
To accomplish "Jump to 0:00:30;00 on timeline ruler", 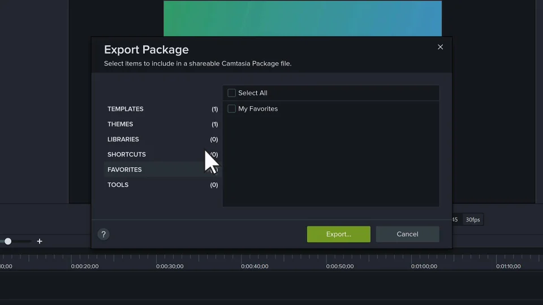I will (x=170, y=266).
